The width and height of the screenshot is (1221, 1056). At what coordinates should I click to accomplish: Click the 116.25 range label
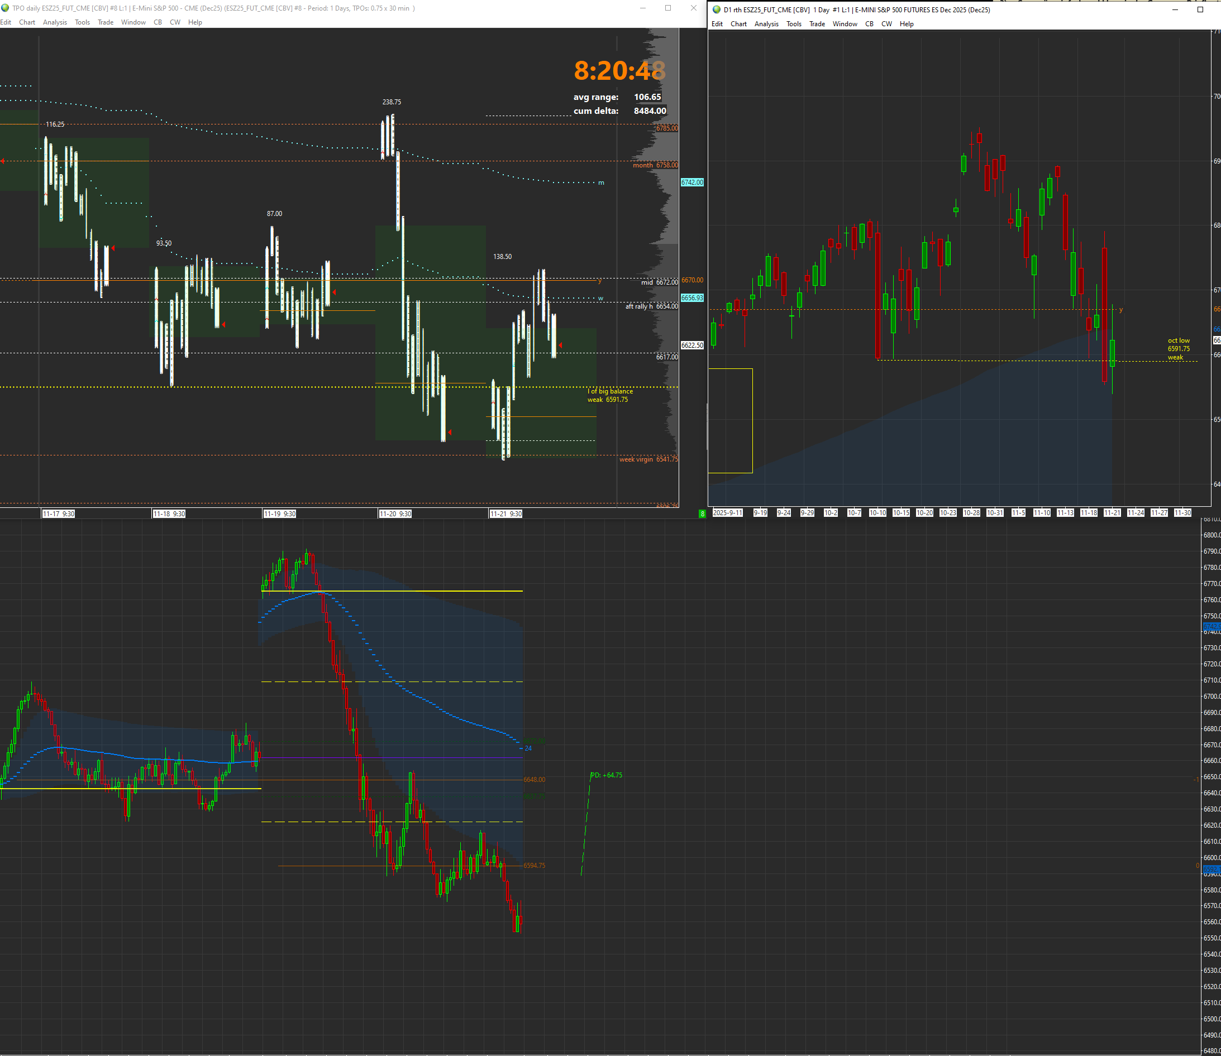coord(55,124)
